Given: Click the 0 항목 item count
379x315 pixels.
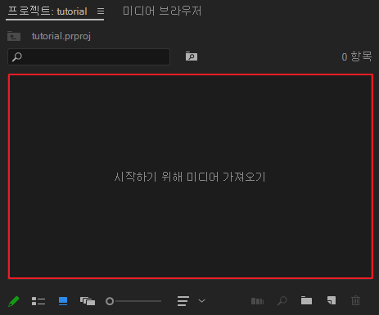Looking at the screenshot, I should click(357, 56).
